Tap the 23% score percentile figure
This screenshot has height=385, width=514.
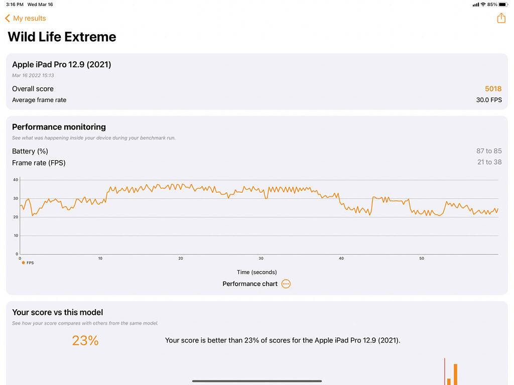pos(85,341)
